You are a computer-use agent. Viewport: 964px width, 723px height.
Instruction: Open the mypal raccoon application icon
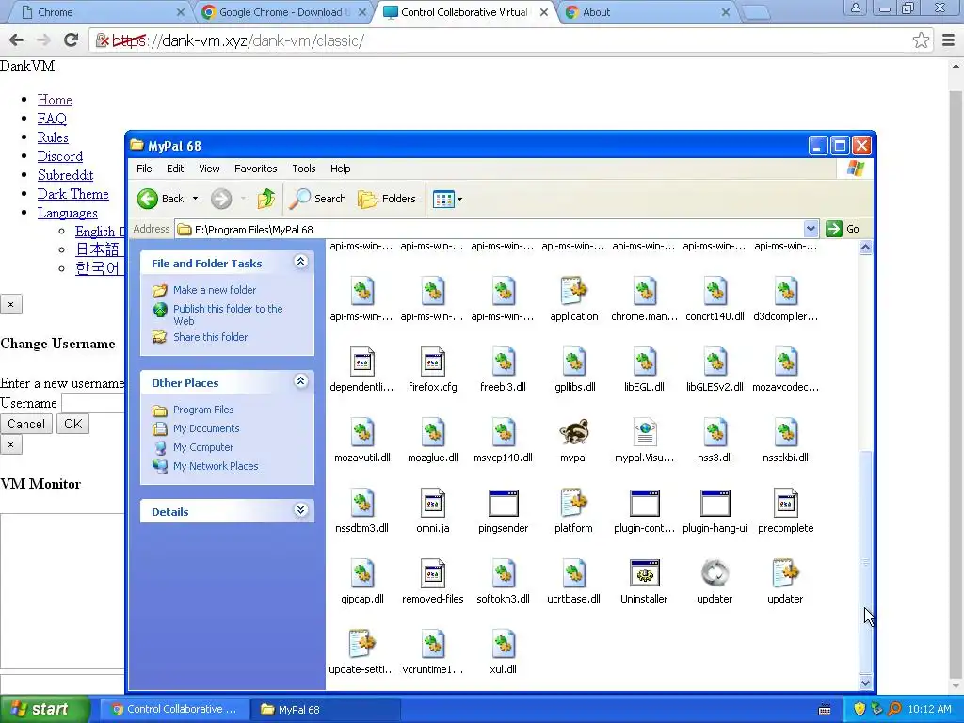pos(573,432)
